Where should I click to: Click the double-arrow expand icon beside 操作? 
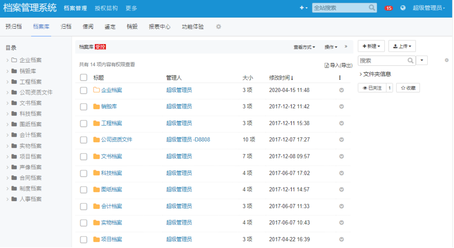pos(346,47)
